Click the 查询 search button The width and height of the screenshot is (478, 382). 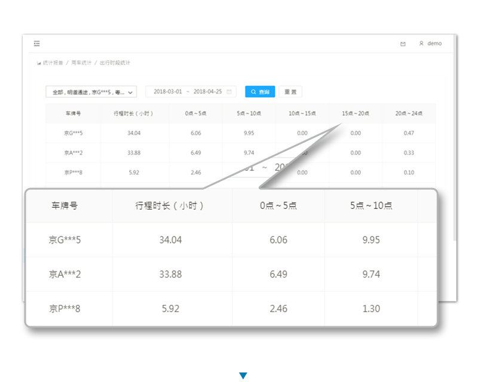260,92
